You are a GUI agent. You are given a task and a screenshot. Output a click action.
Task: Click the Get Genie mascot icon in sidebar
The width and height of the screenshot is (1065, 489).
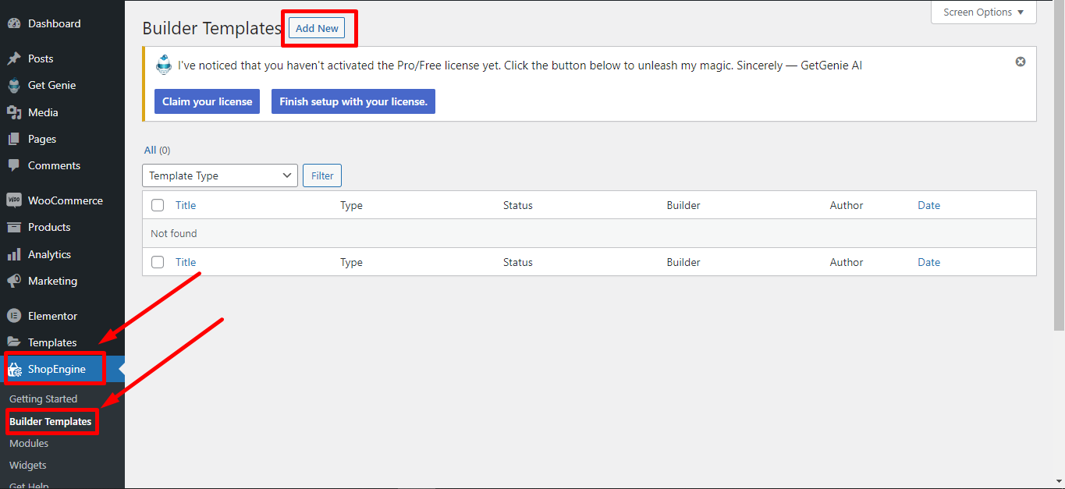point(14,86)
